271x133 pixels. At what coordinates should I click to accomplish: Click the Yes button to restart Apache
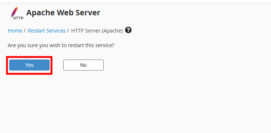click(x=29, y=65)
